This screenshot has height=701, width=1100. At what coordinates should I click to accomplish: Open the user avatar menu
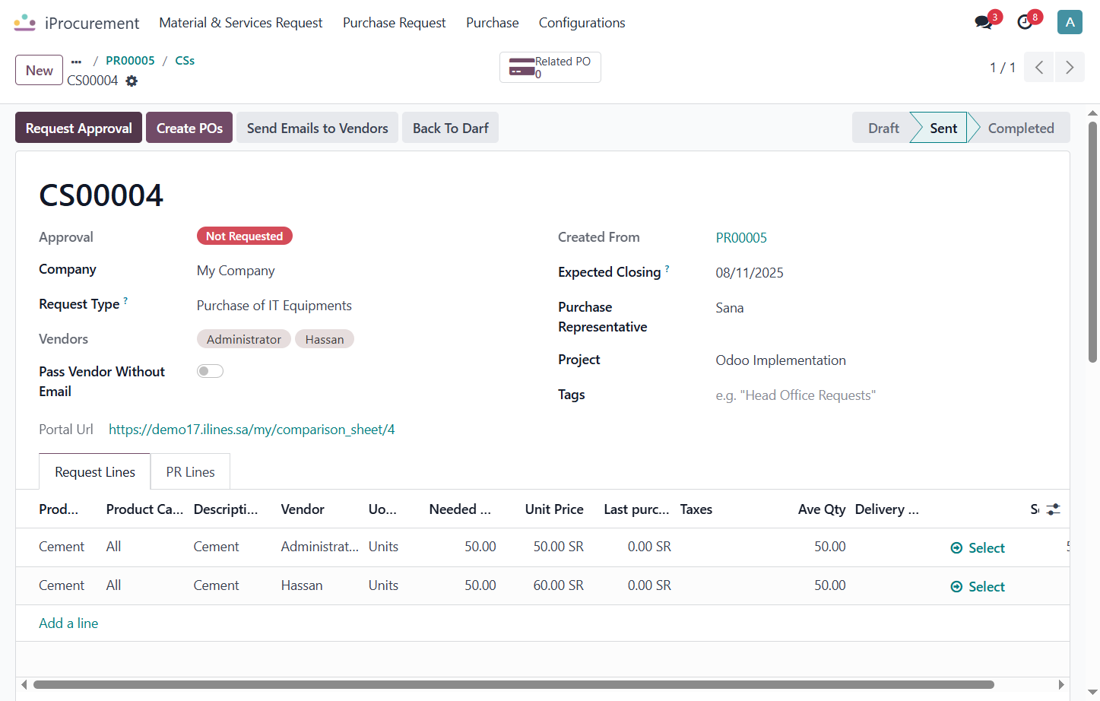click(1070, 22)
